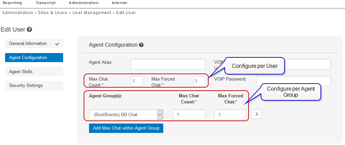Open the Reporting menu
The height and width of the screenshot is (145, 345).
click(x=12, y=3)
